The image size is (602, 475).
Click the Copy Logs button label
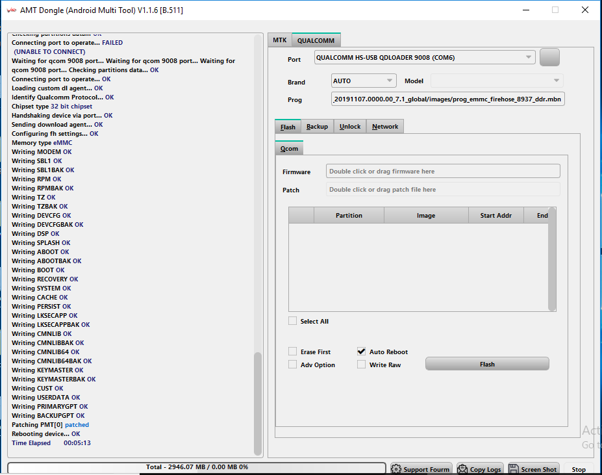click(x=485, y=469)
